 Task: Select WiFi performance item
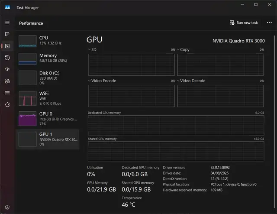[x=48, y=98]
